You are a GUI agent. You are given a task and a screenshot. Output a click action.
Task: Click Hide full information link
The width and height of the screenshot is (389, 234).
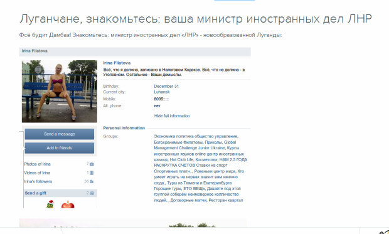[x=172, y=116]
